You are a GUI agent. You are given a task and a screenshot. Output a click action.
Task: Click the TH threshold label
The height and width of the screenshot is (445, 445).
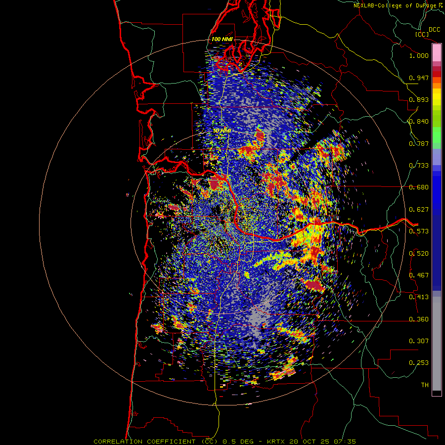(x=425, y=385)
